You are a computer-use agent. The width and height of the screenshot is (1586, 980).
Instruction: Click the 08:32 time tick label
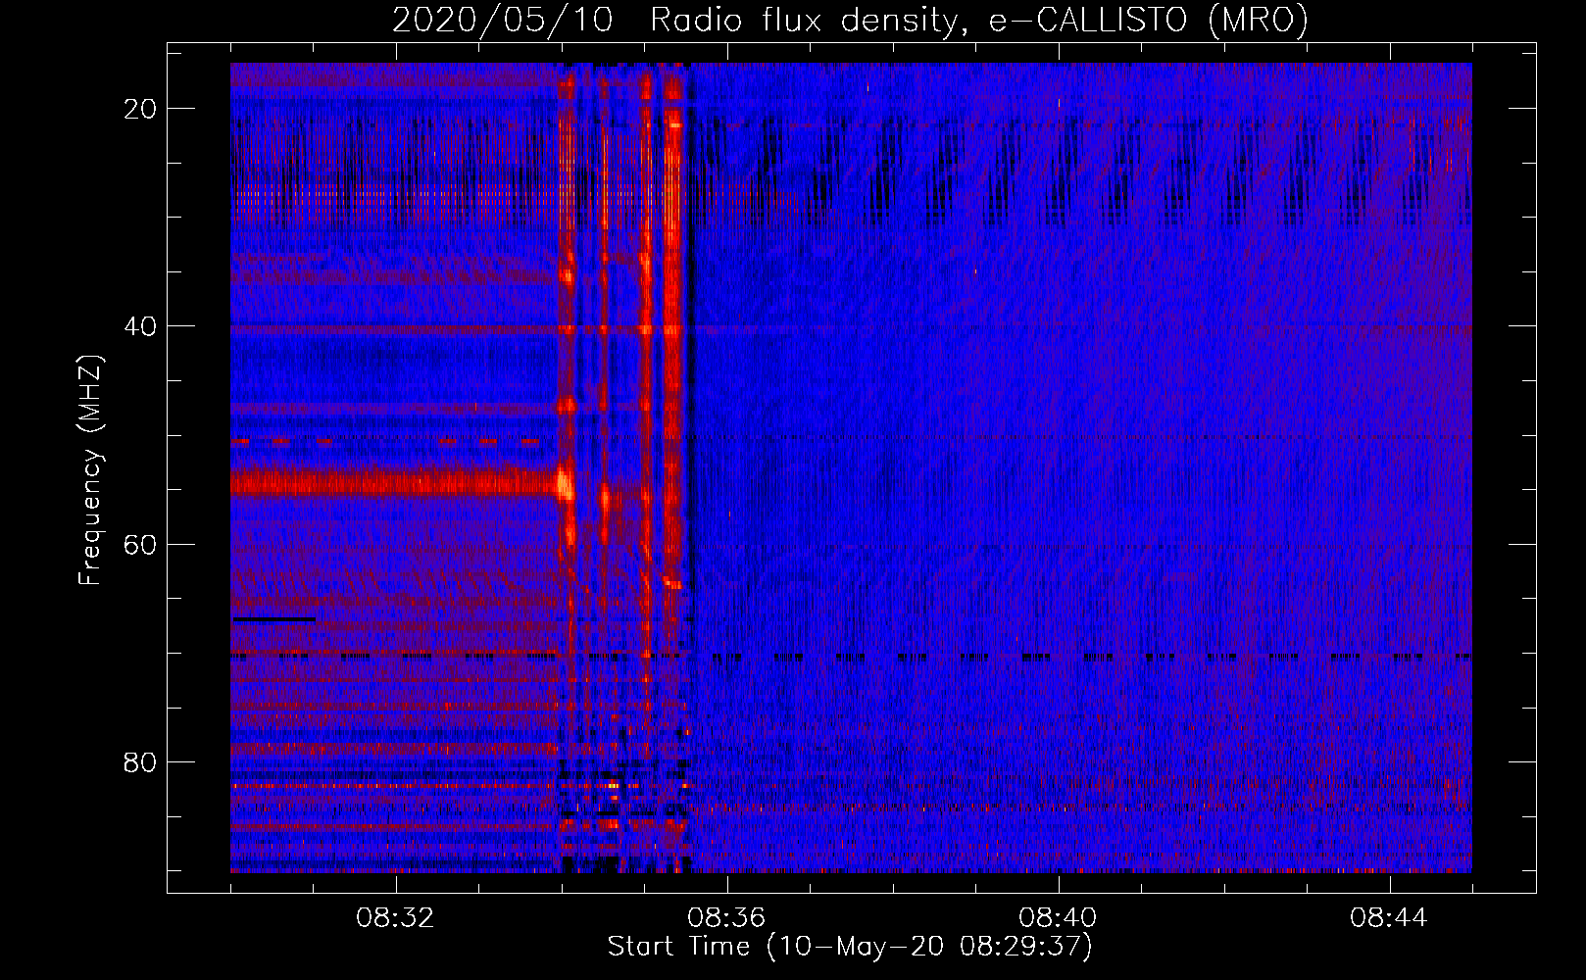396,918
